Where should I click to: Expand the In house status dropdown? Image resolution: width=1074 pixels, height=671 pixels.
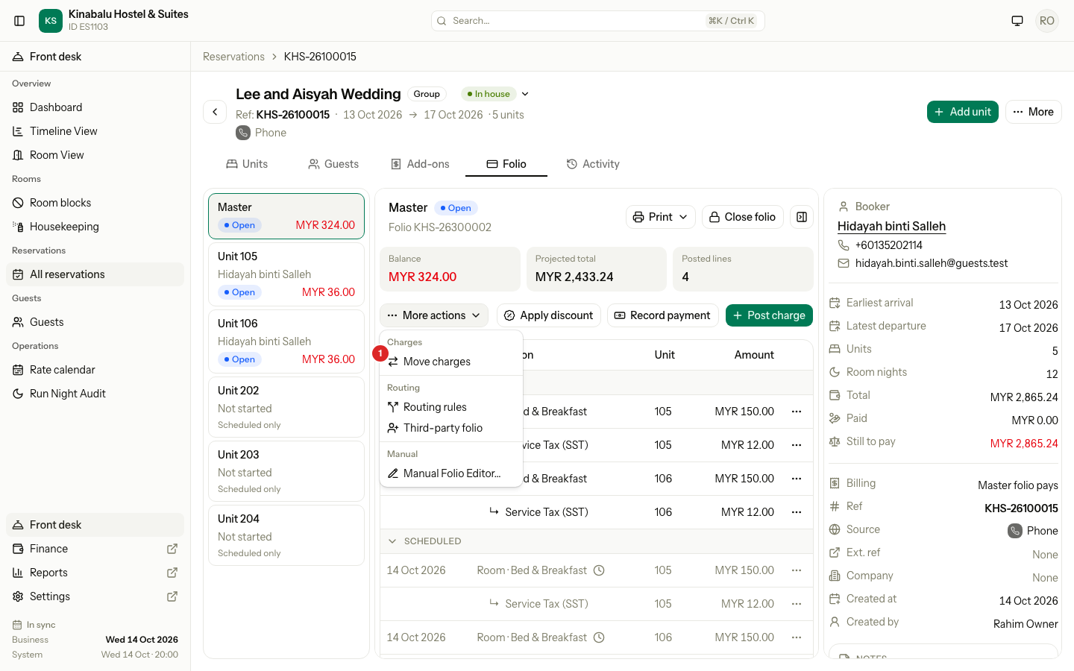coord(525,94)
